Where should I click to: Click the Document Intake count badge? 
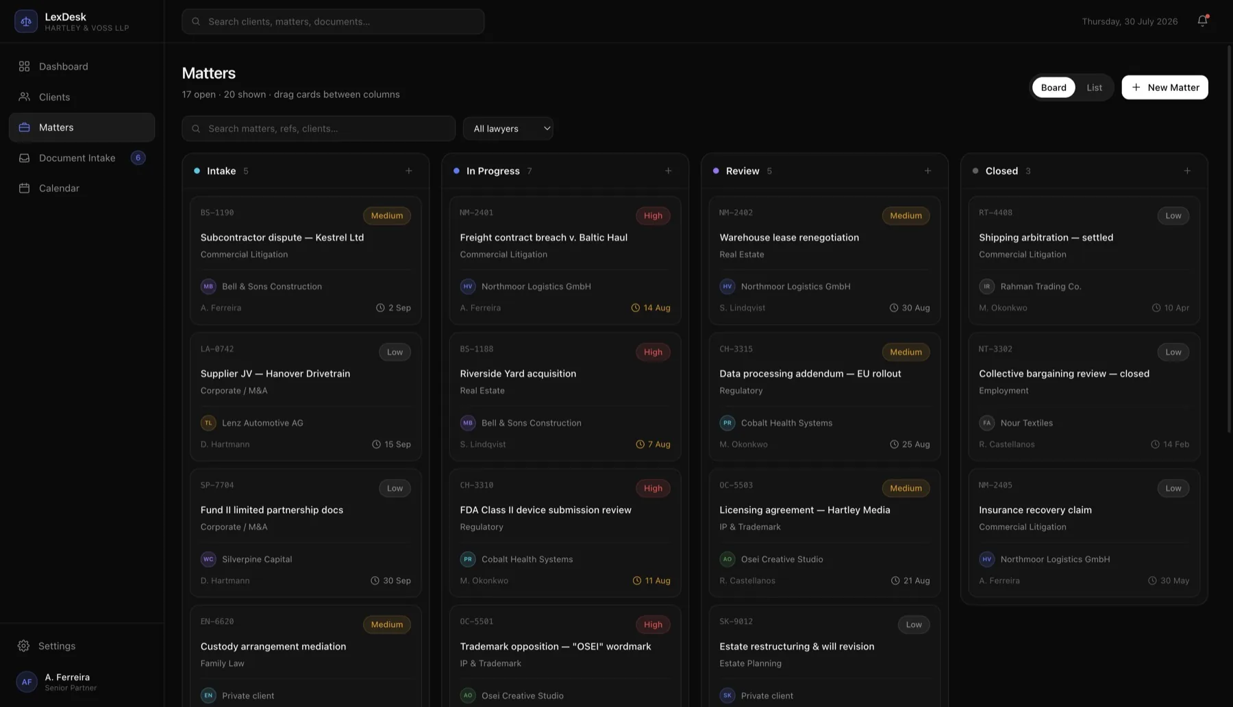(x=138, y=158)
